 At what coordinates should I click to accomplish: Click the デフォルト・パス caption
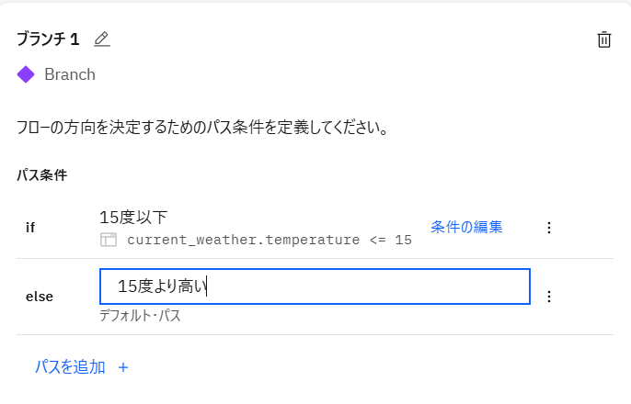[x=140, y=316]
